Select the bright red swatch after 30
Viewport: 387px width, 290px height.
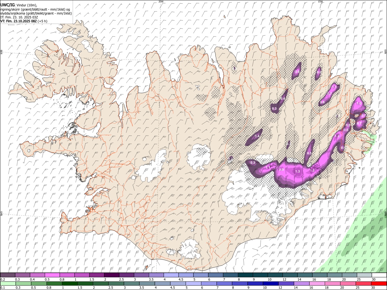[x=379, y=283]
